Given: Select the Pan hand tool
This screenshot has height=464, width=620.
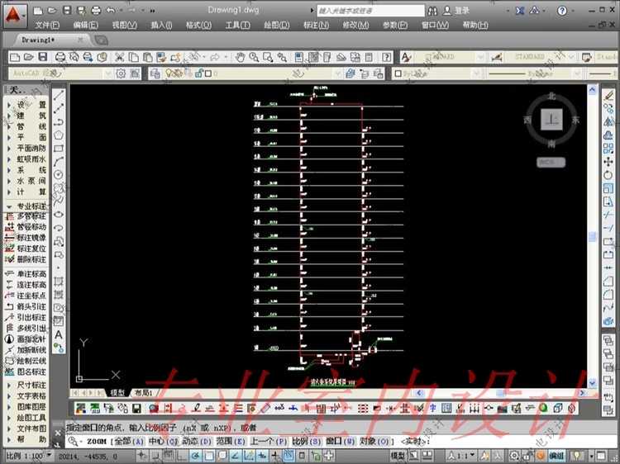Looking at the screenshot, I should click(x=240, y=57).
